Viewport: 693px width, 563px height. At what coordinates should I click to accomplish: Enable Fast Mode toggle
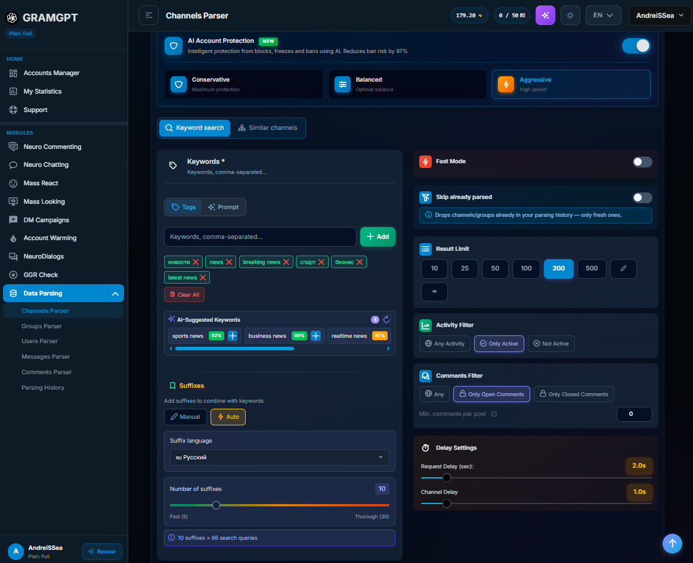click(642, 162)
